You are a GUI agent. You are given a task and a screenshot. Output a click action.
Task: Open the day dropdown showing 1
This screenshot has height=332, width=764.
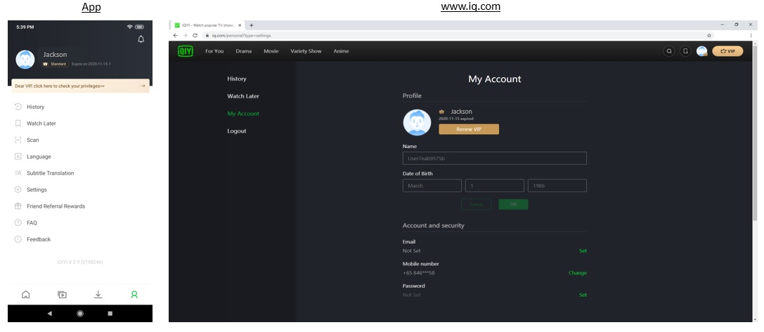(495, 185)
